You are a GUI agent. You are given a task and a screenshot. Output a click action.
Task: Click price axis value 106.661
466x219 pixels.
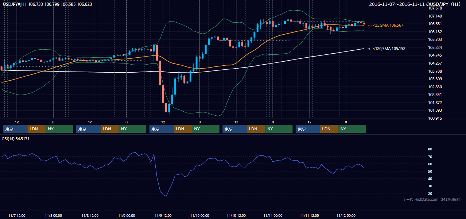point(435,24)
